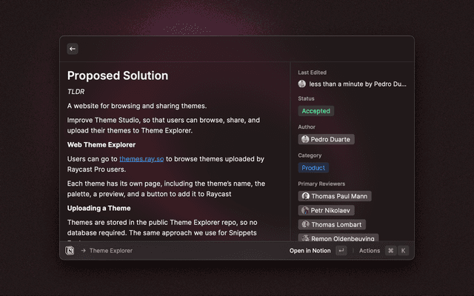The width and height of the screenshot is (474, 296).
Task: Click the arrow icon before Theme Explorer
Action: pos(83,251)
